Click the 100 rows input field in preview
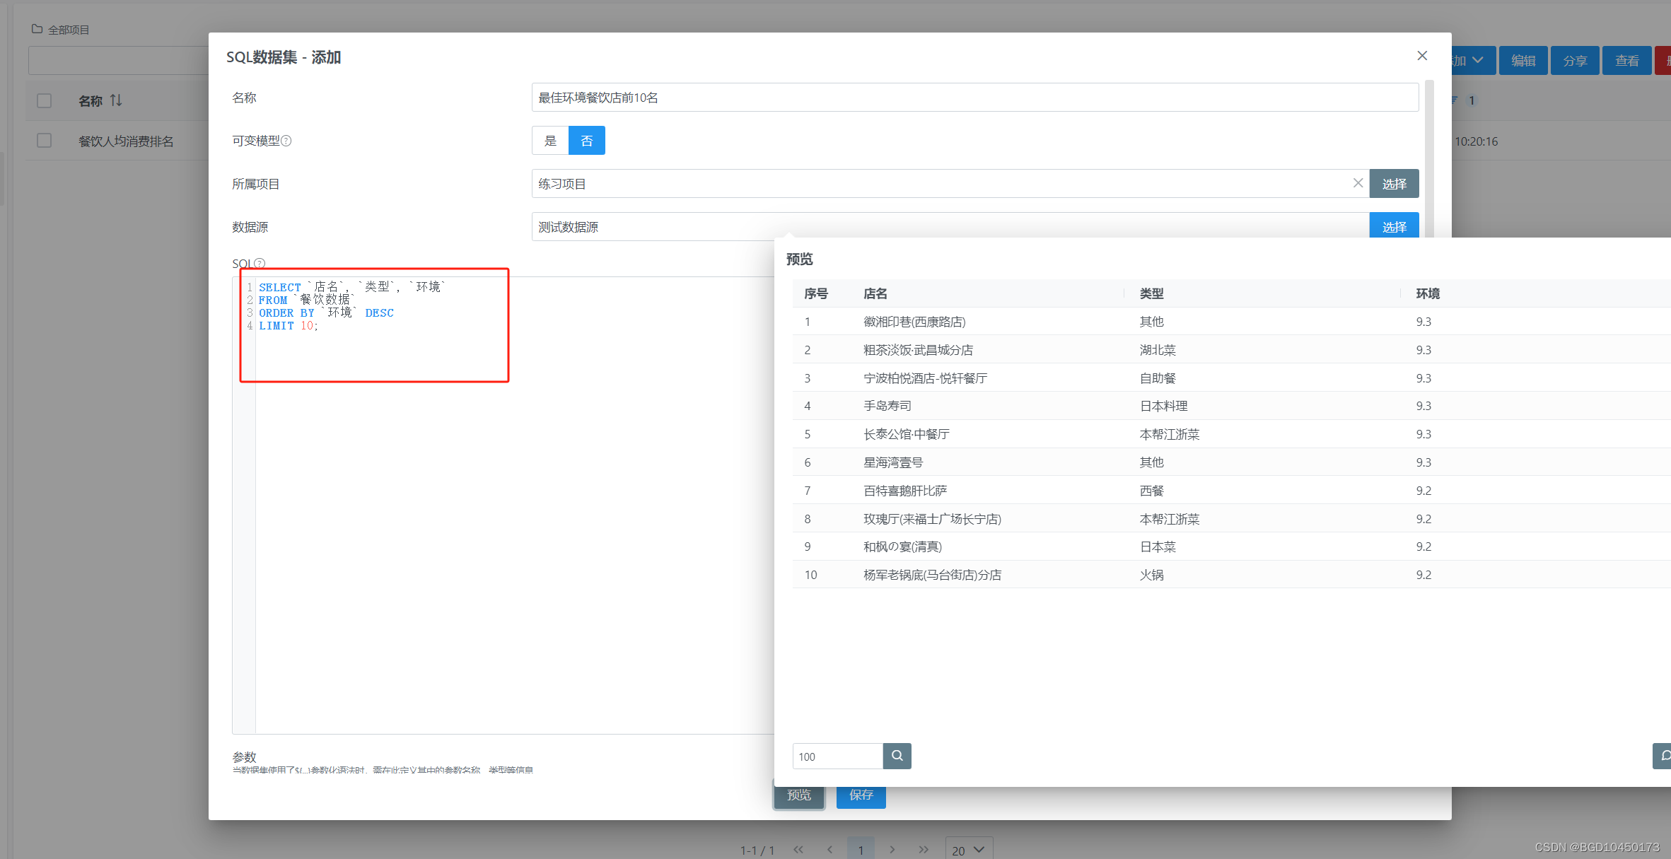1671x859 pixels. [x=837, y=756]
